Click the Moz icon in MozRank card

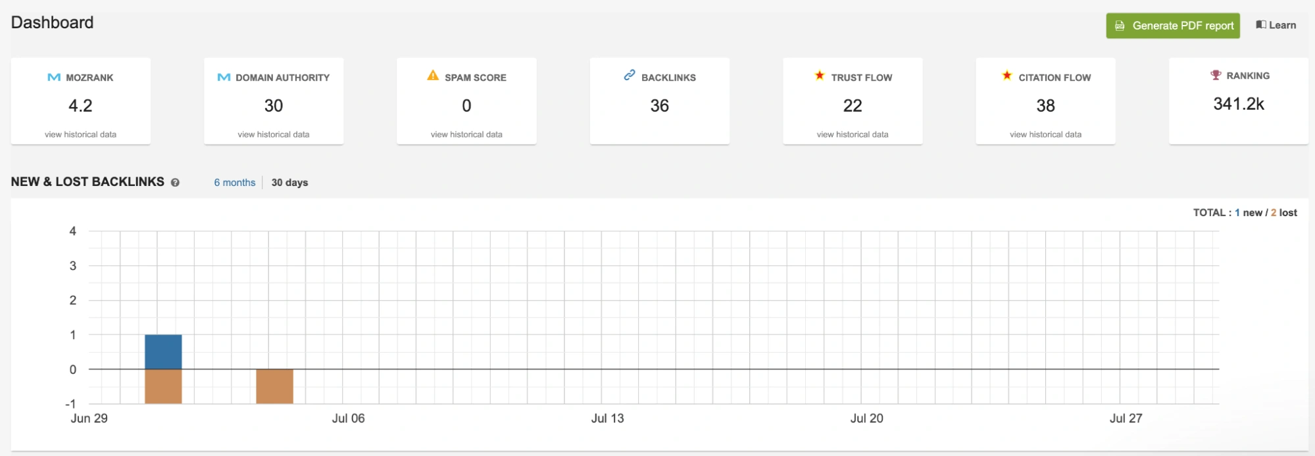[54, 78]
